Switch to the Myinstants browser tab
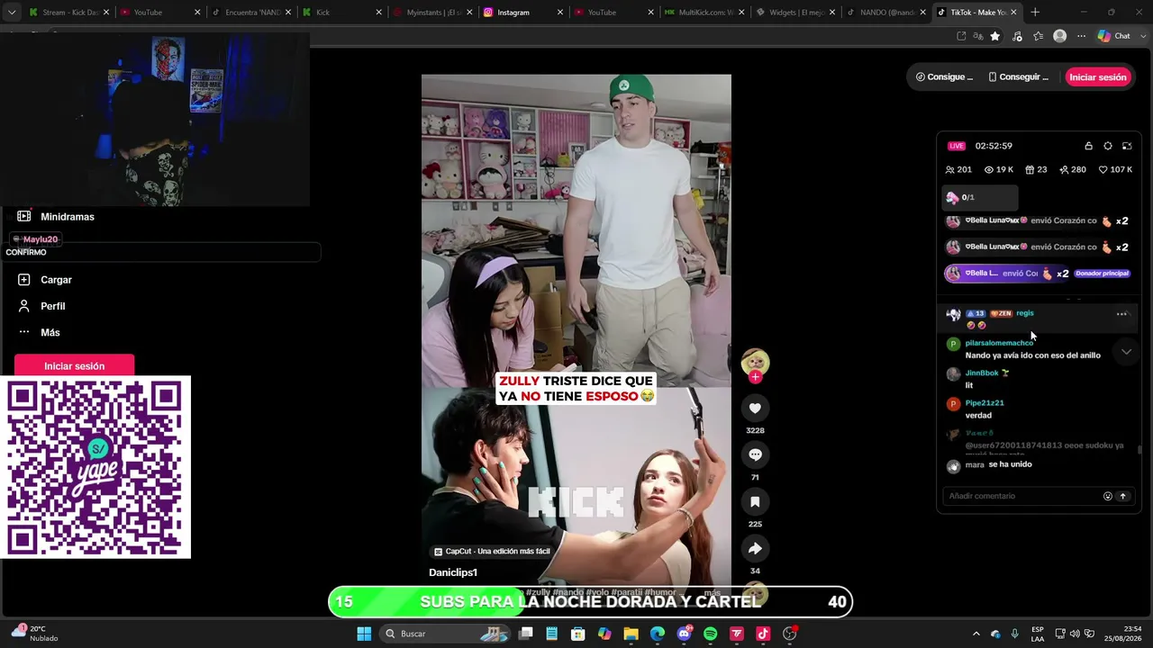 click(431, 13)
